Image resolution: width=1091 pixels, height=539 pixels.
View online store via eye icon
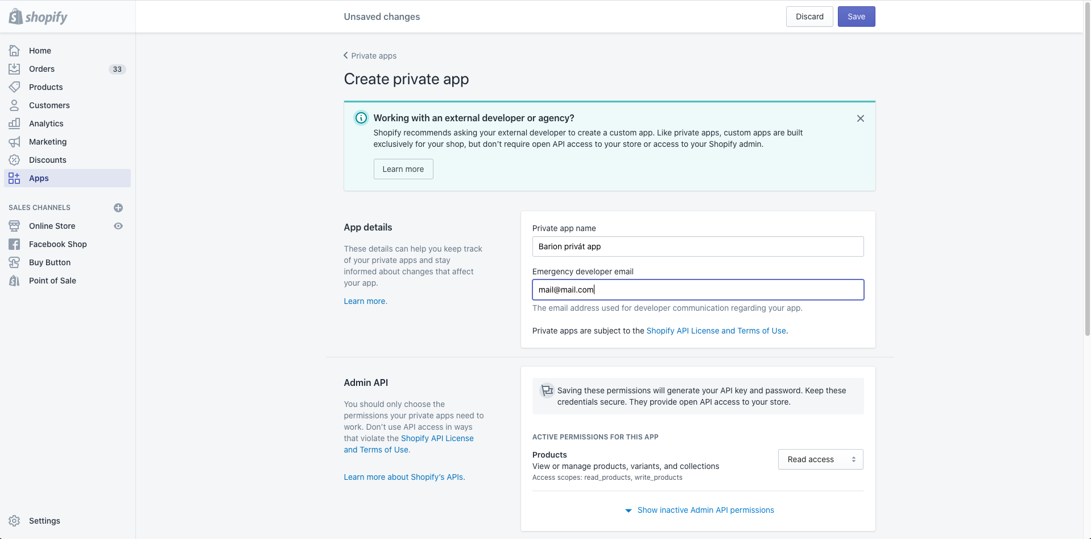click(x=118, y=226)
